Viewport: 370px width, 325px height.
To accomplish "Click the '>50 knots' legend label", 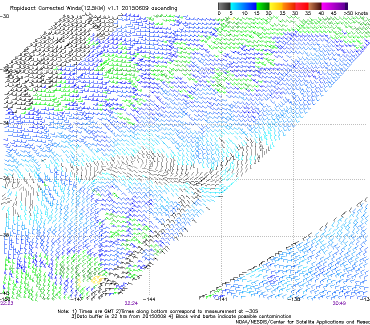I will coord(355,13).
